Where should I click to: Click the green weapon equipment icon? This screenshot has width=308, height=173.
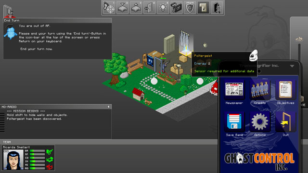point(50,152)
